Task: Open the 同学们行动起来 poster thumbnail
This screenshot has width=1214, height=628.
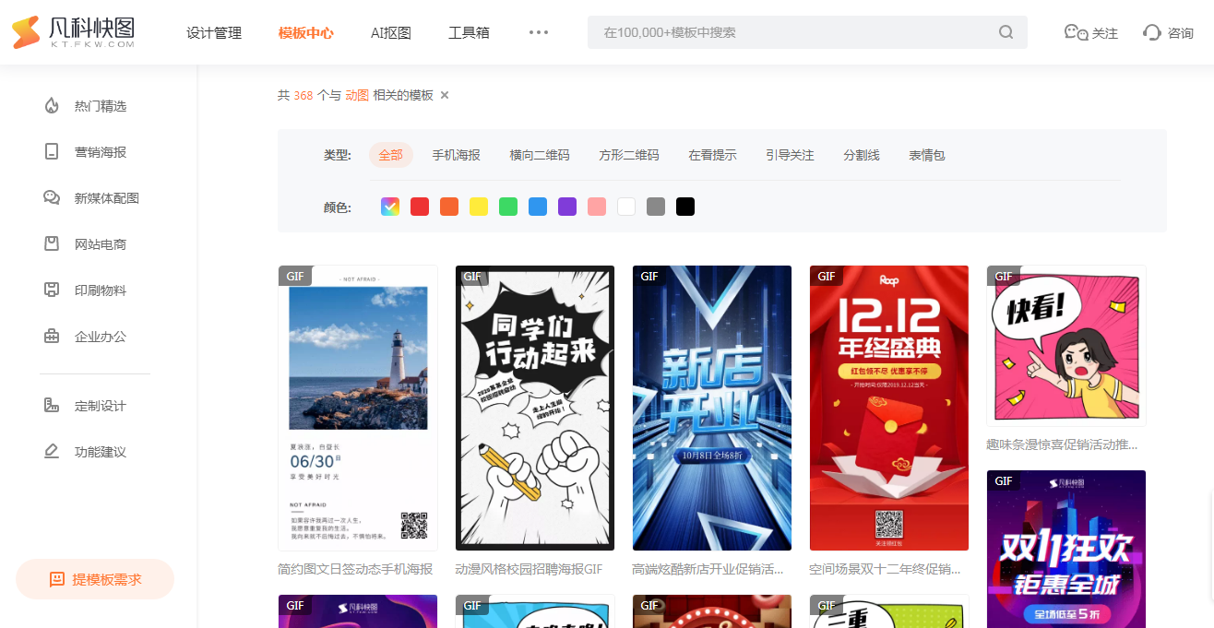Action: (x=535, y=408)
